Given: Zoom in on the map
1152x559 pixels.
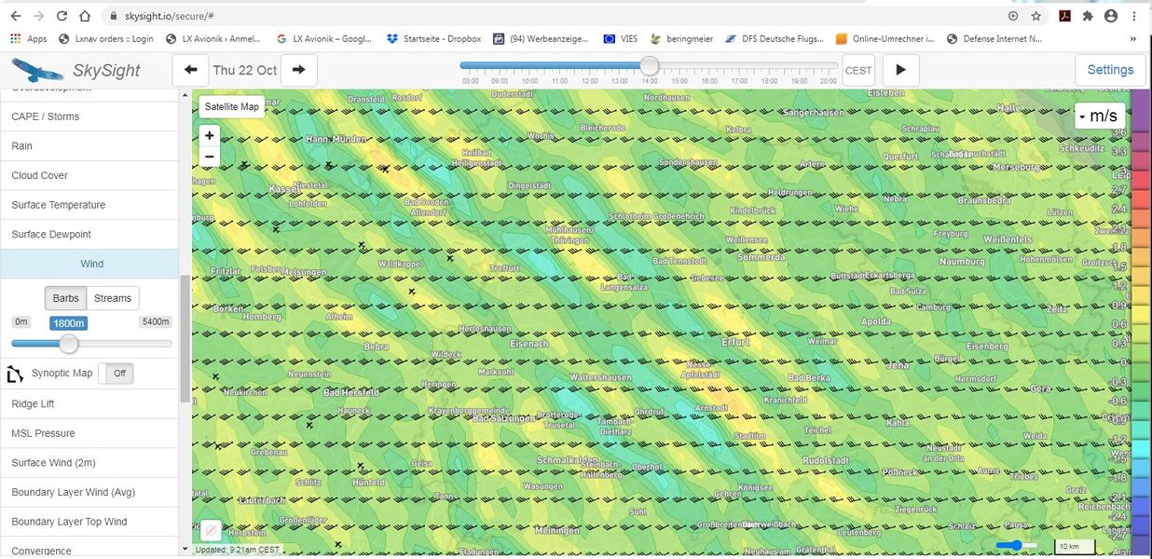Looking at the screenshot, I should [x=210, y=136].
